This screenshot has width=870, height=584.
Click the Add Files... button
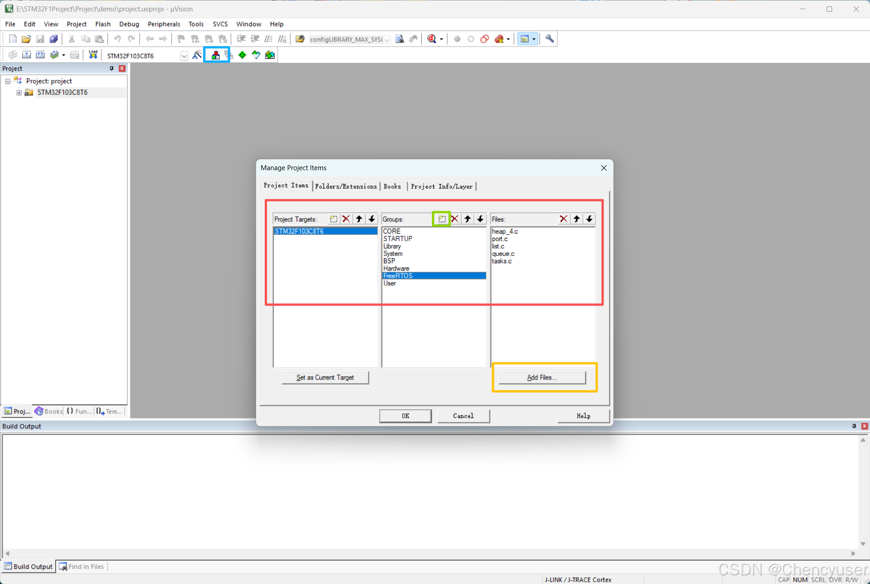(x=542, y=377)
